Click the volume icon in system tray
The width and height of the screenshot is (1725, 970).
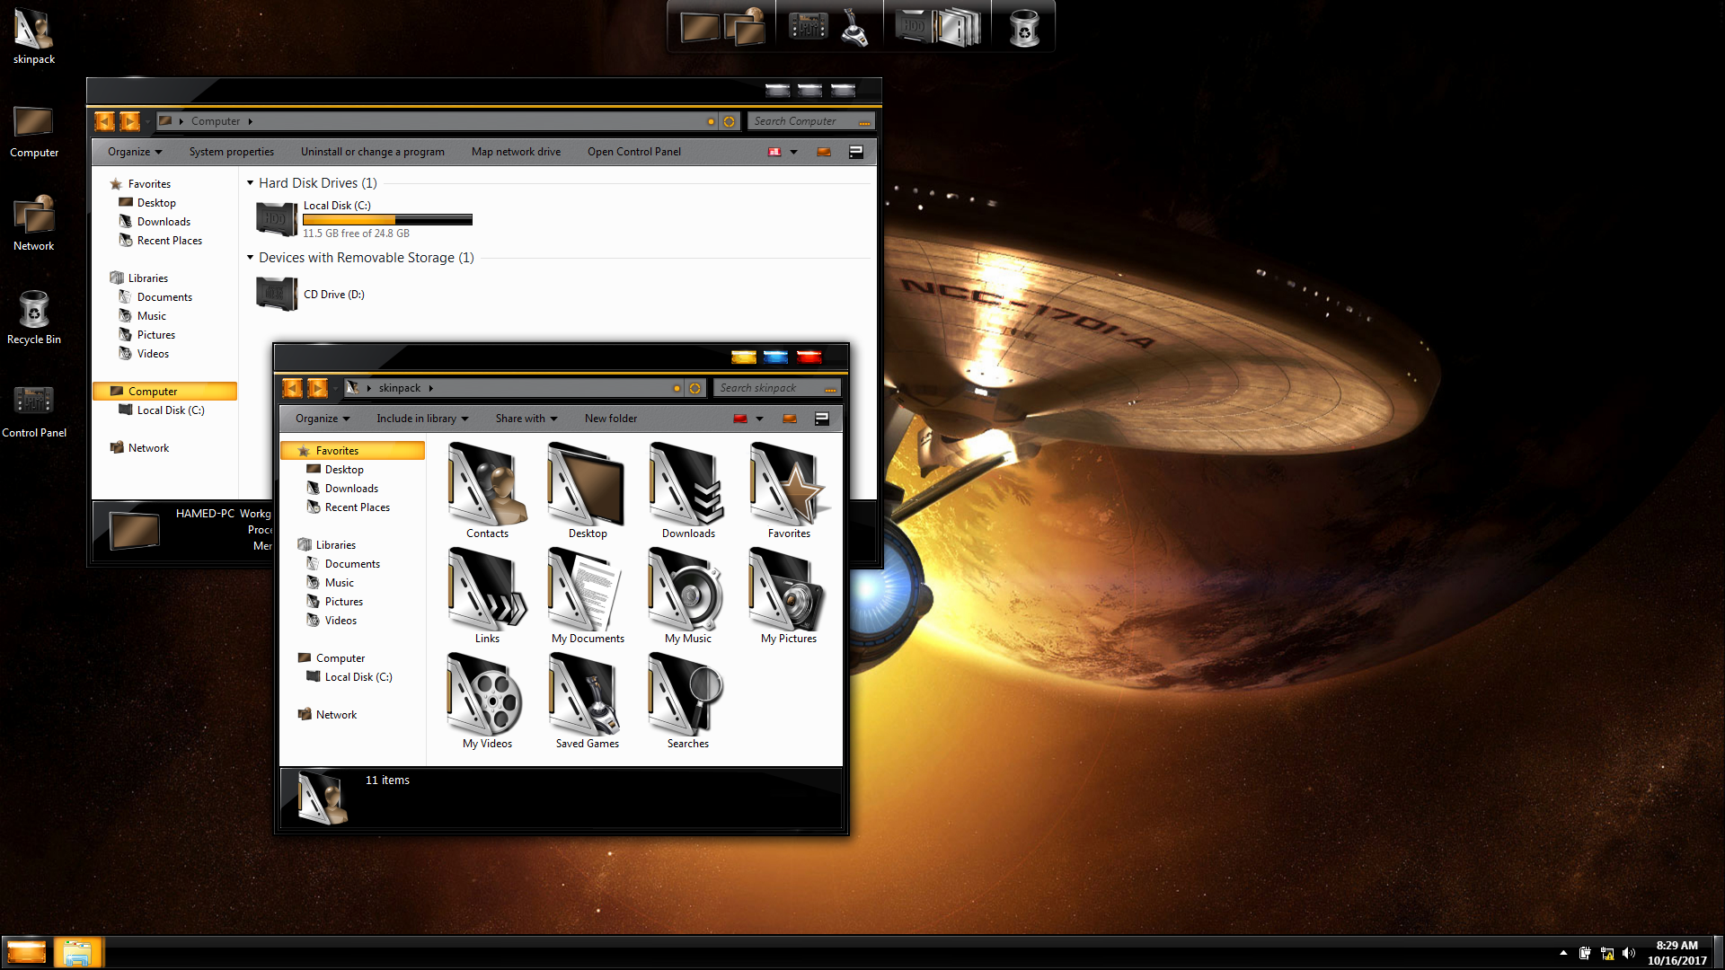[1629, 953]
